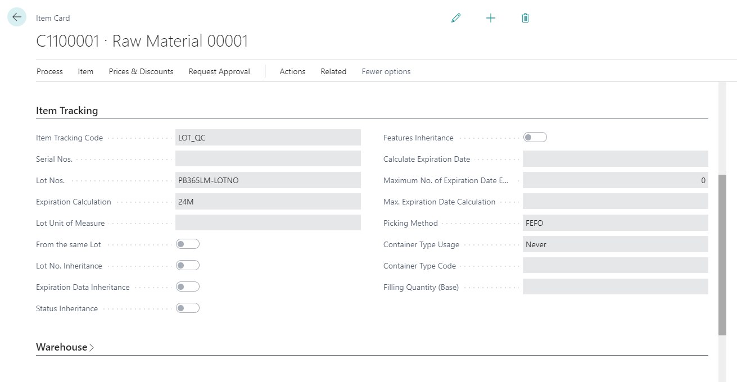Click Fewer options
The image size is (737, 382).
point(386,71)
